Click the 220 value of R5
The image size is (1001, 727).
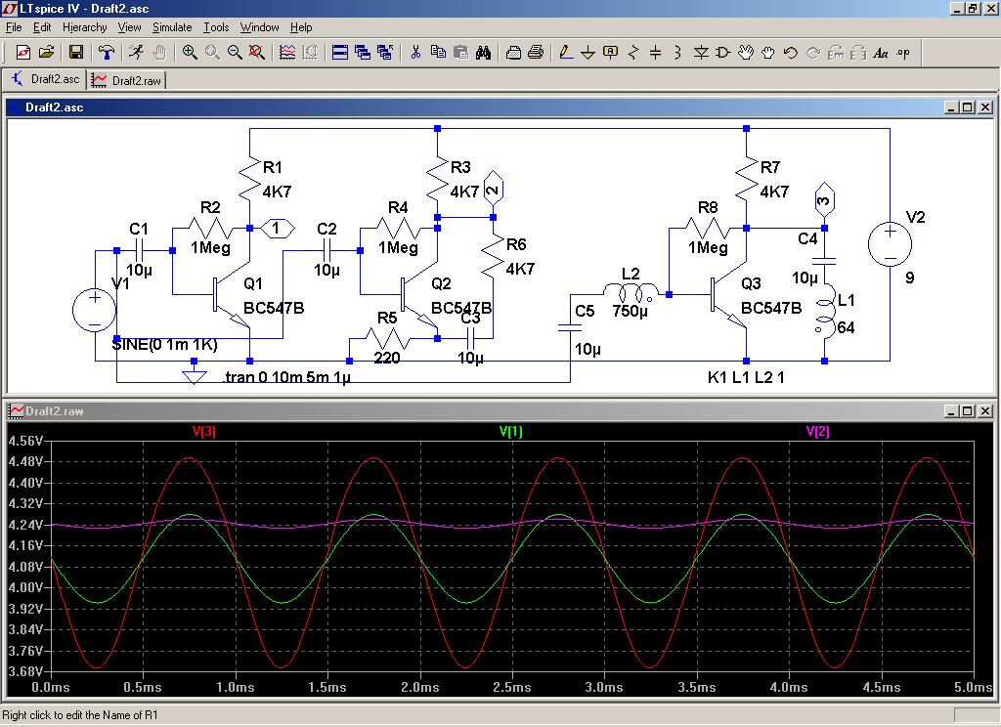pos(387,358)
